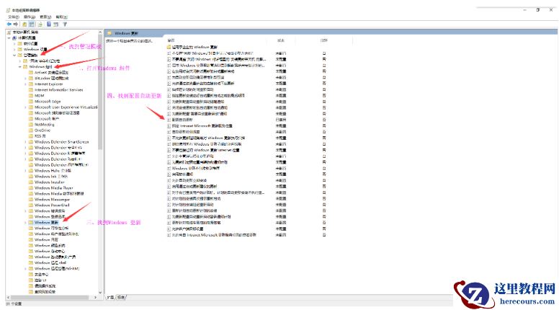Collapse the 计算机配置 node
The height and width of the screenshot is (310, 559).
pyautogui.click(x=9, y=37)
